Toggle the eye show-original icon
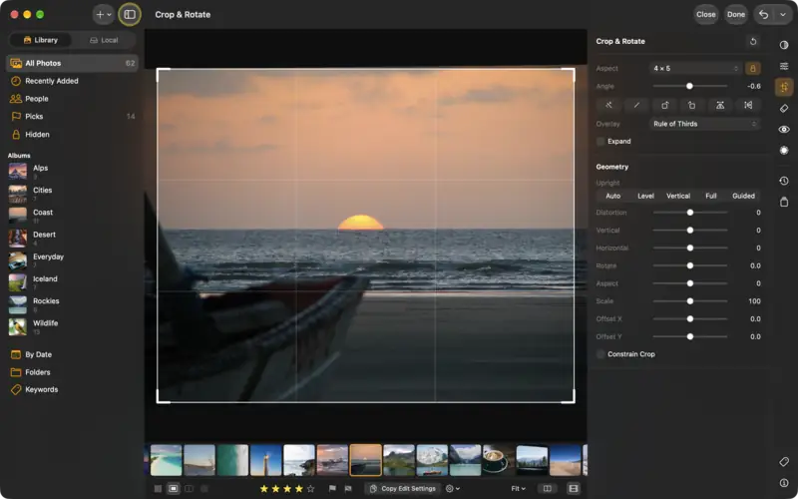This screenshot has height=499, width=798. 784,130
